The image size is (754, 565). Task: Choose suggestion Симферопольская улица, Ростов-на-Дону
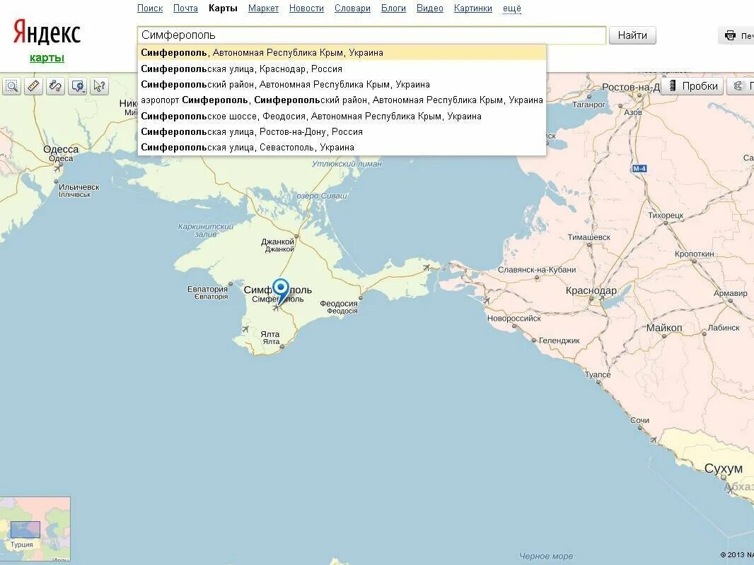point(342,131)
